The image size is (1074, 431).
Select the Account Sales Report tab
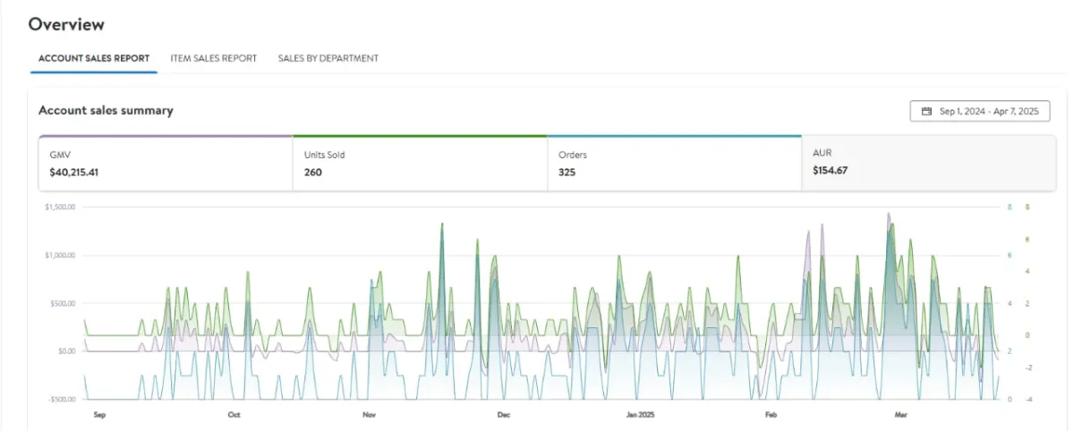94,58
